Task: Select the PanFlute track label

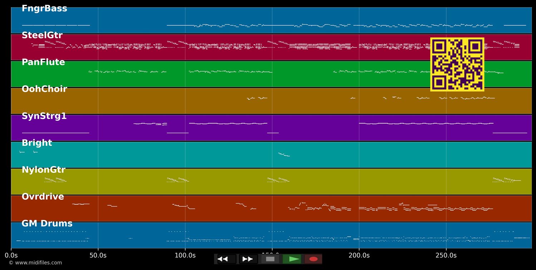Action: coord(43,62)
